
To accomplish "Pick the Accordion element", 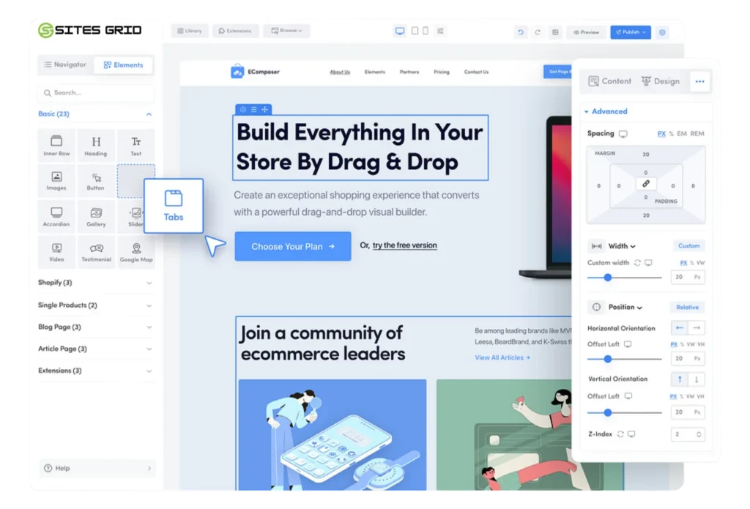I will 56,215.
